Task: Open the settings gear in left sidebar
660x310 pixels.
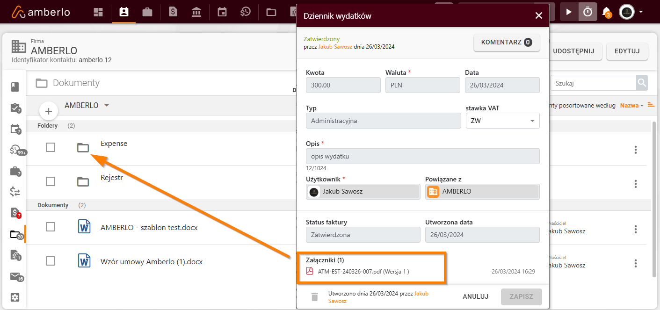Action: 15,297
